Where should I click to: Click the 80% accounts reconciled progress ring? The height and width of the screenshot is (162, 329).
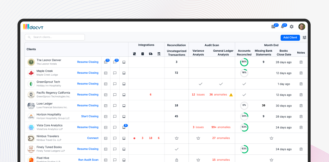tap(244, 62)
